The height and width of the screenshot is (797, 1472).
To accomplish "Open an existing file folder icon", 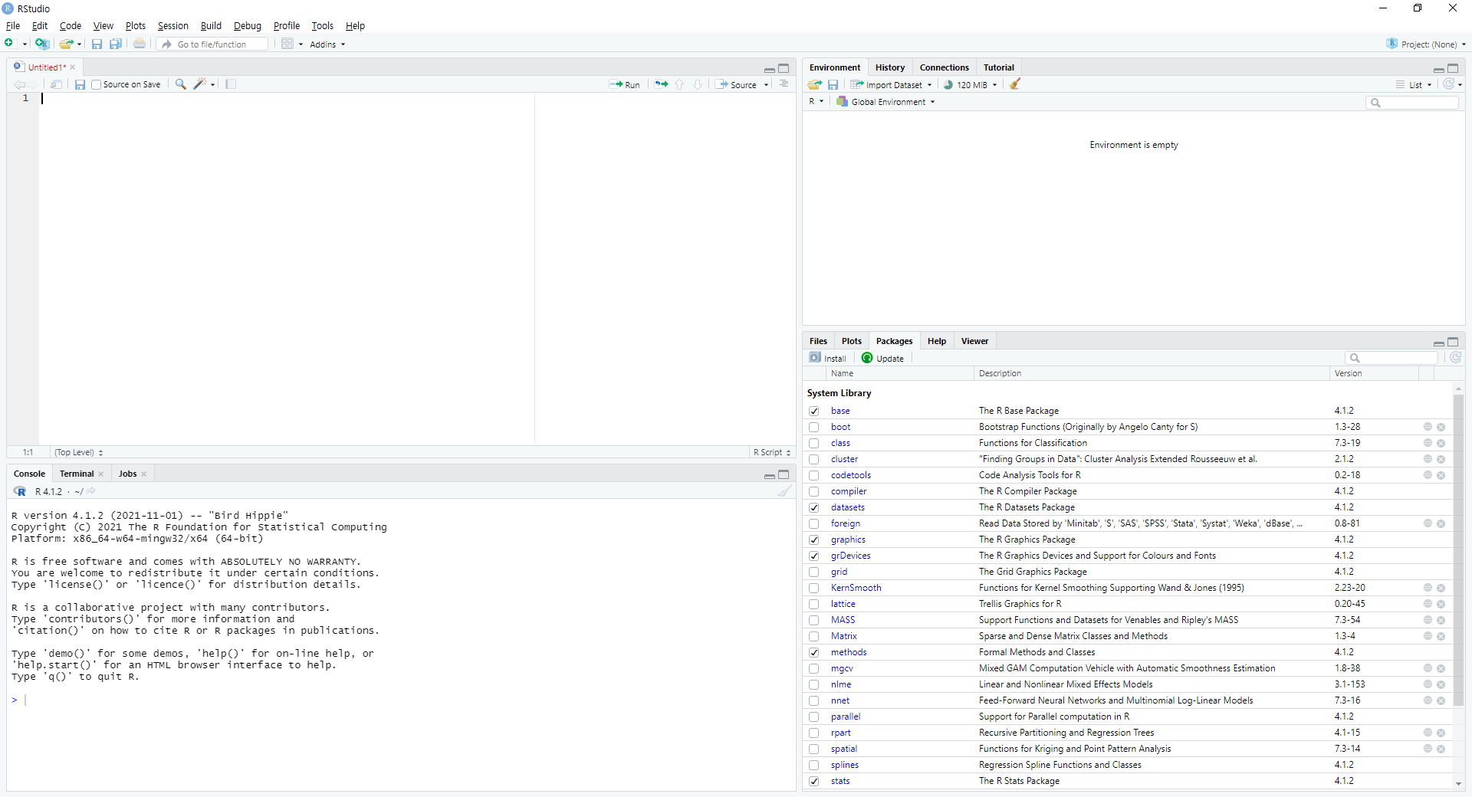I will tap(67, 44).
